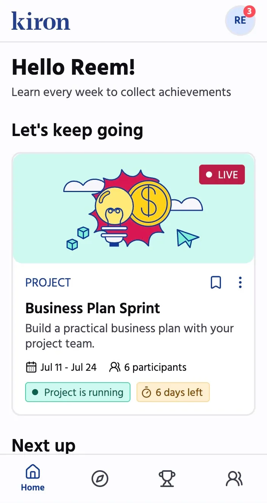Click the kiron logo
Viewport: 267px width, 503px height.
(x=41, y=21)
